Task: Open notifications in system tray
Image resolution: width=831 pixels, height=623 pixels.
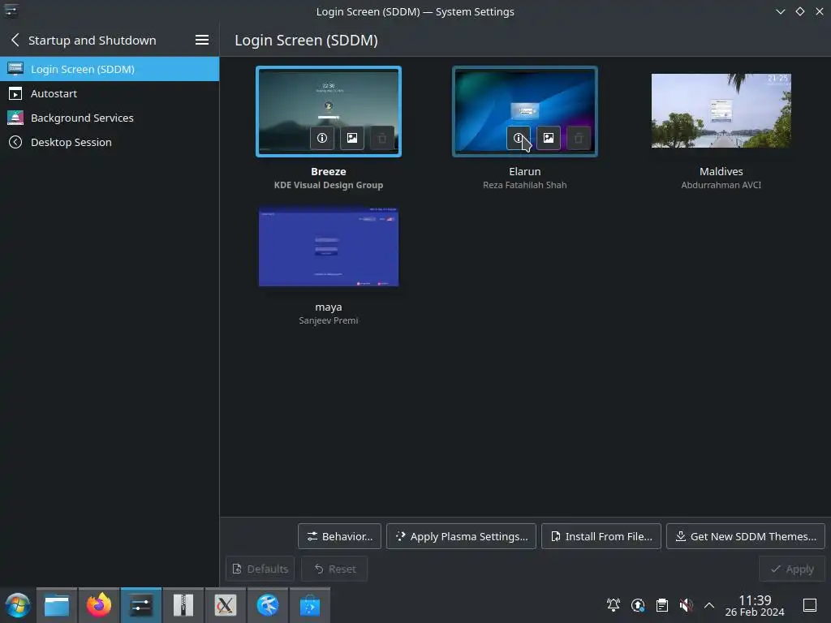Action: tap(614, 605)
